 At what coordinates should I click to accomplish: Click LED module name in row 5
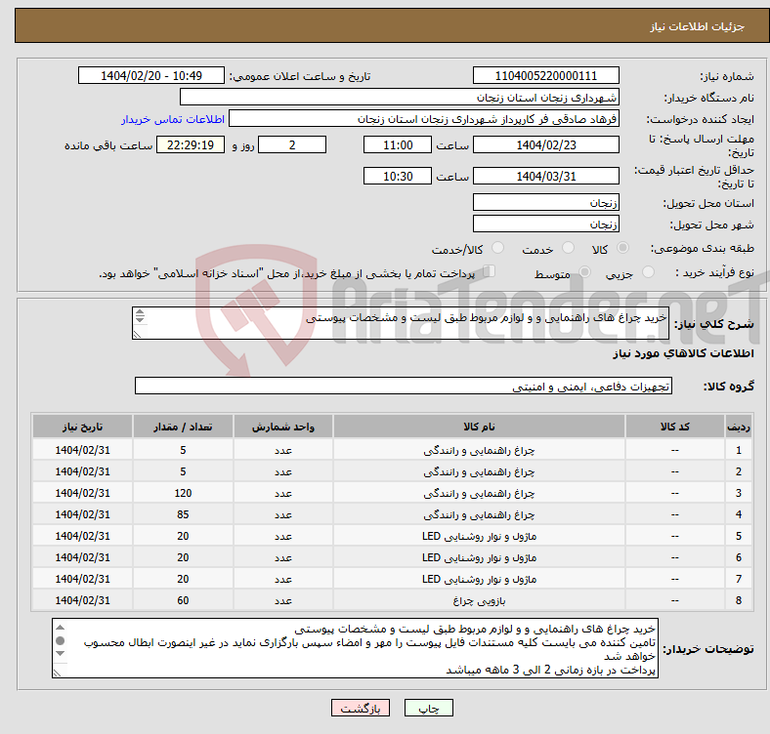tap(479, 536)
